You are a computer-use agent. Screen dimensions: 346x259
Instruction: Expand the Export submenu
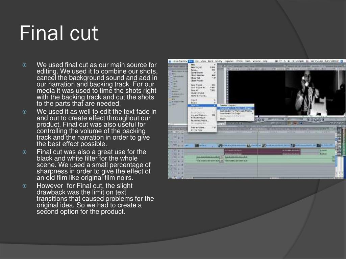tap(202, 103)
